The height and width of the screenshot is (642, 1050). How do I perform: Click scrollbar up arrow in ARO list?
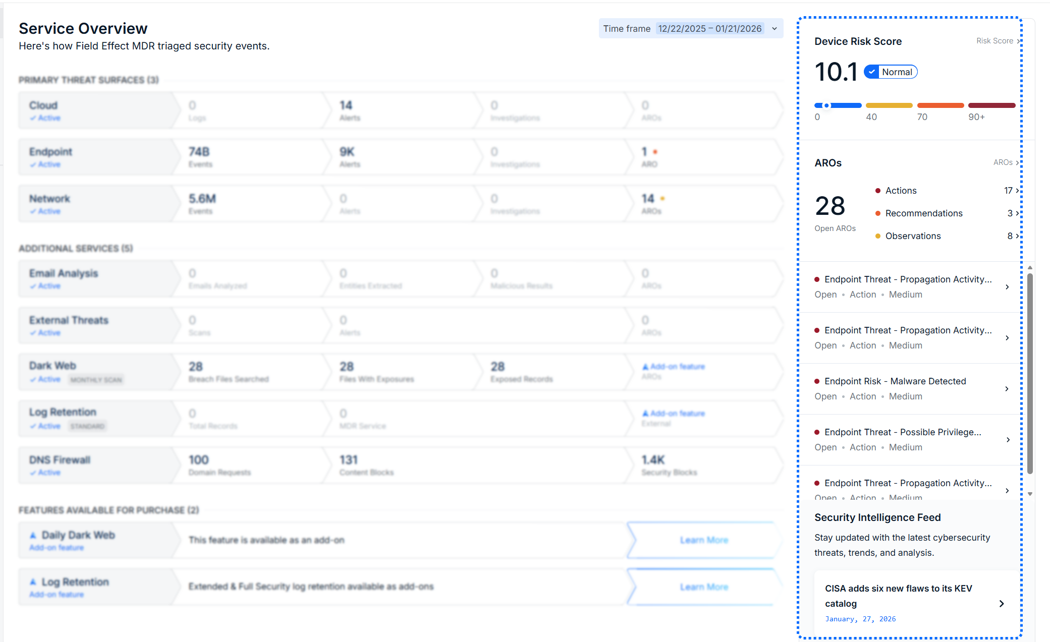1030,268
